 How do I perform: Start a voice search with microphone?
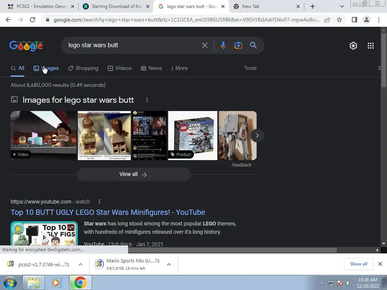coord(223,45)
